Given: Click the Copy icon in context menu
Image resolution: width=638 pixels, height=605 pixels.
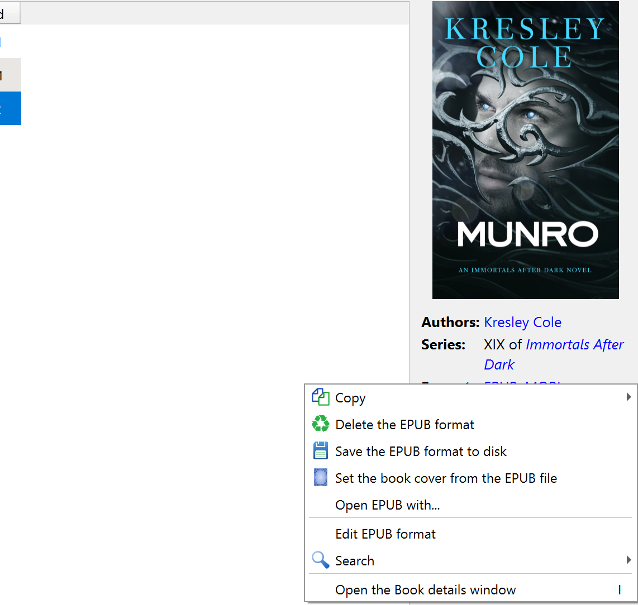Looking at the screenshot, I should [x=321, y=397].
